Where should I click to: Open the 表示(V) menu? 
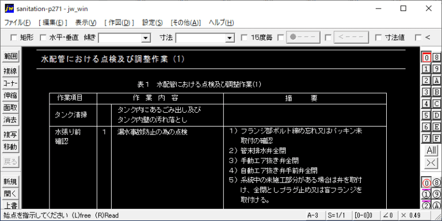pos(86,23)
